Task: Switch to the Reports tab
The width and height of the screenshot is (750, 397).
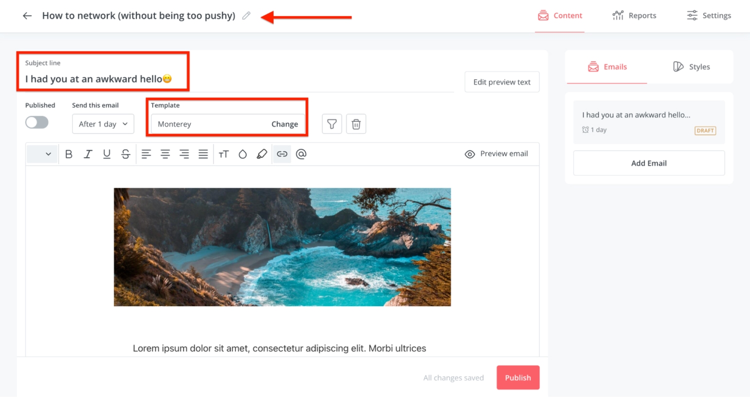Action: 634,15
